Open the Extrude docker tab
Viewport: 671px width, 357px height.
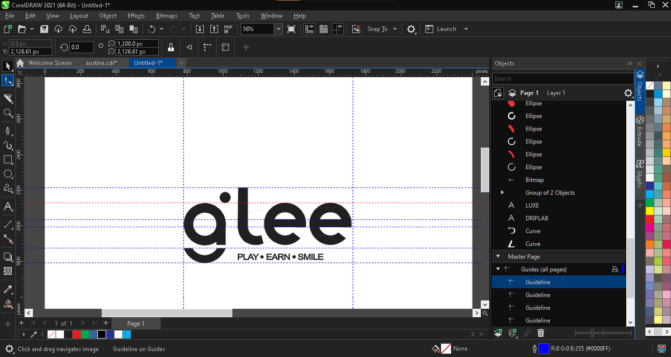click(640, 131)
